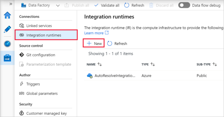Open the Home icon in left rail

point(7,15)
